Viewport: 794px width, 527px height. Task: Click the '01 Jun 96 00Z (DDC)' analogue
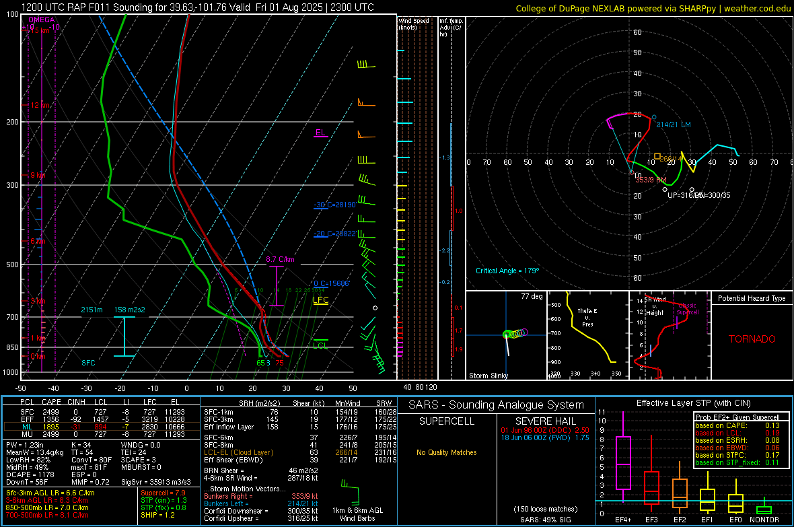[545, 430]
